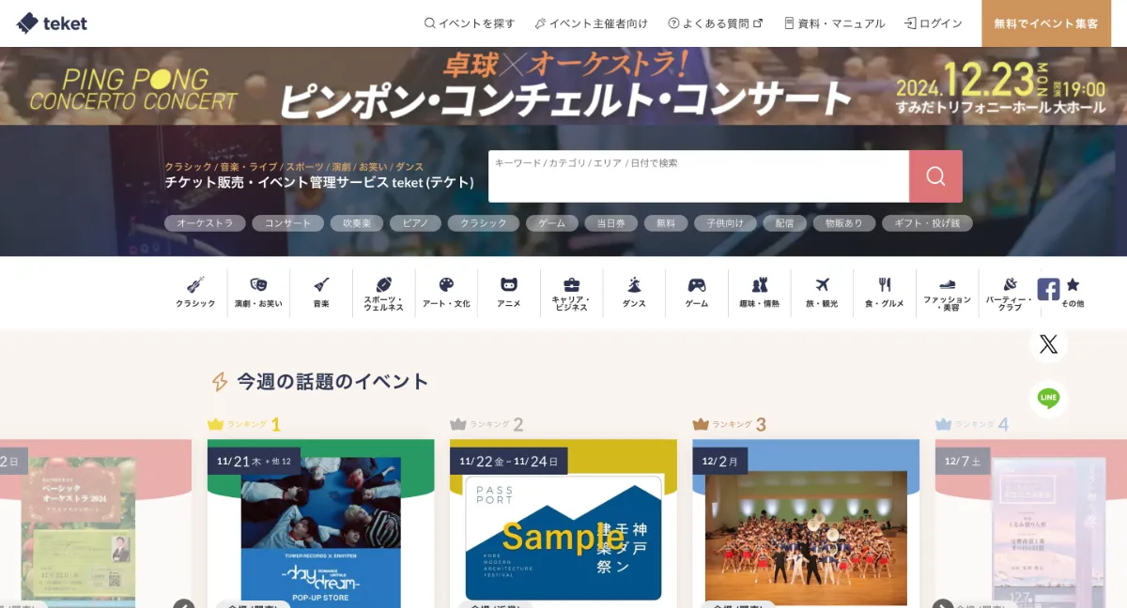Share via the LINE icon
This screenshot has height=608, width=1127.
pos(1048,399)
